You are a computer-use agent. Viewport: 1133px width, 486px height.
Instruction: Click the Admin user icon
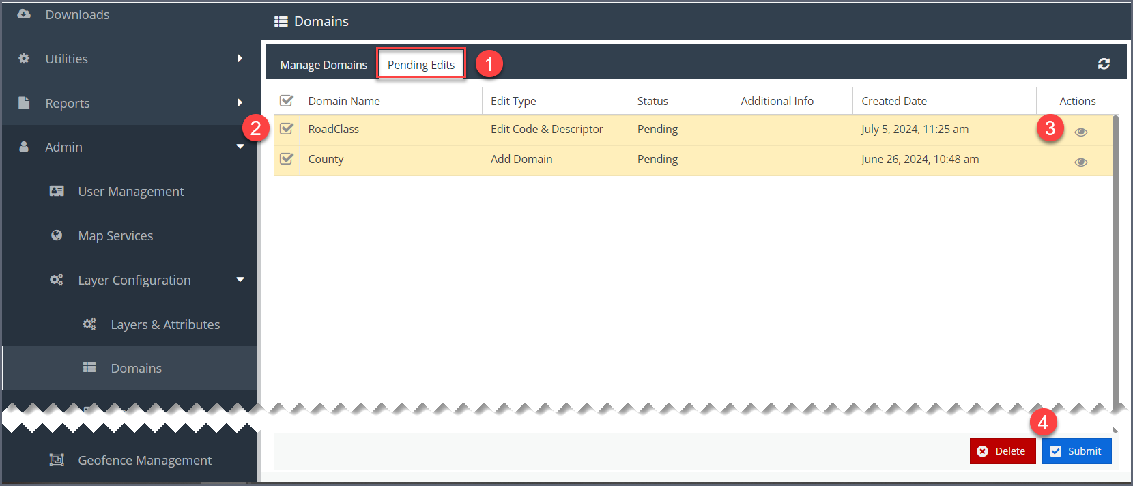click(x=24, y=147)
